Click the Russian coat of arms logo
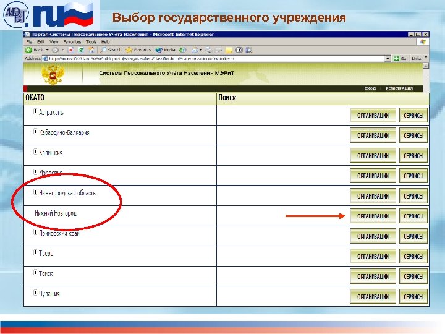The image size is (445, 334). pyautogui.click(x=53, y=74)
